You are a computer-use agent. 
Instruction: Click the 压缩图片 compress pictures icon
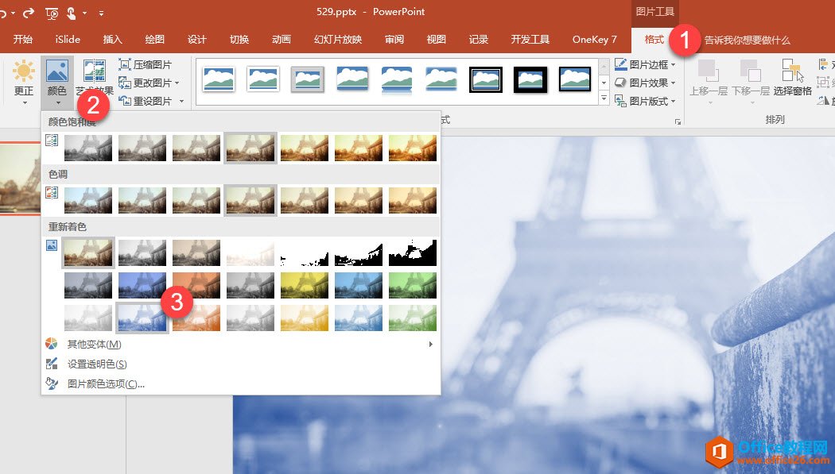[x=125, y=65]
